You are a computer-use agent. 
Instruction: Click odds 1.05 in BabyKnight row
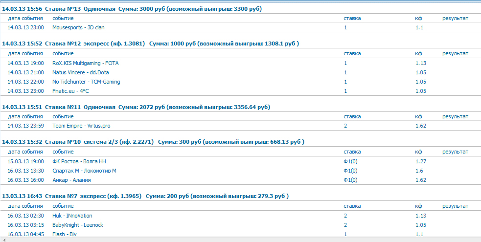420,225
